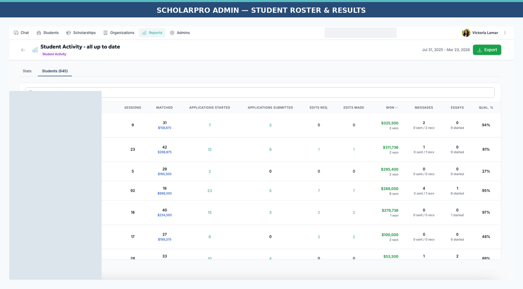
Task: Select the Students (645) tab
Action: (55, 71)
